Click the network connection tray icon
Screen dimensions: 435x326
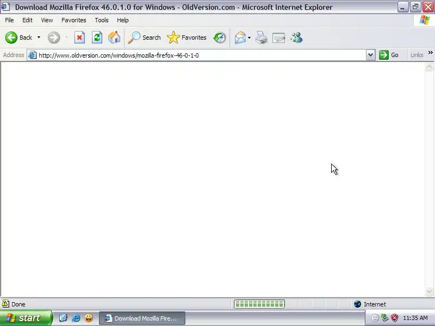click(385, 318)
